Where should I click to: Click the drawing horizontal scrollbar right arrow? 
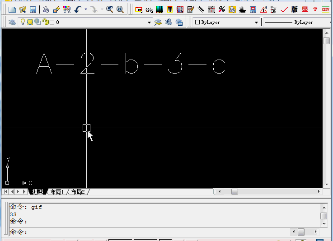coord(319,191)
